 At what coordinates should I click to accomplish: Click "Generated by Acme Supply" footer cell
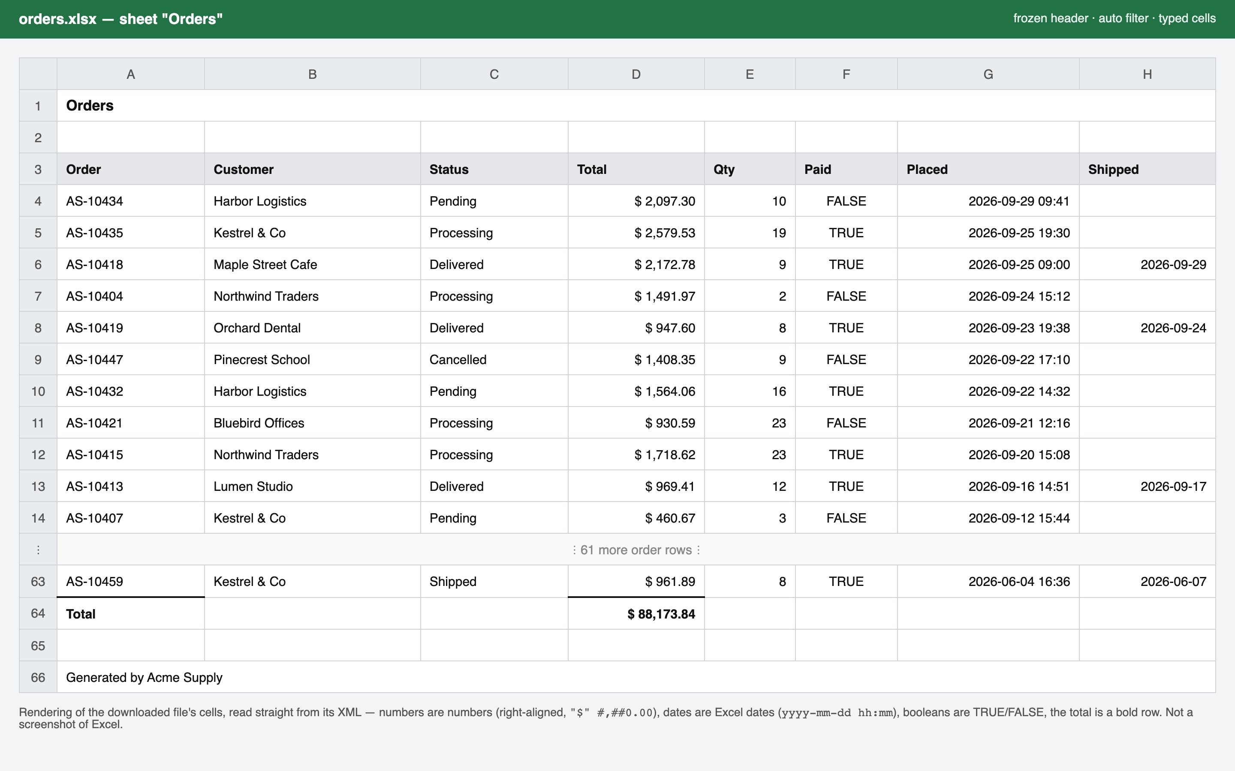pyautogui.click(x=636, y=677)
